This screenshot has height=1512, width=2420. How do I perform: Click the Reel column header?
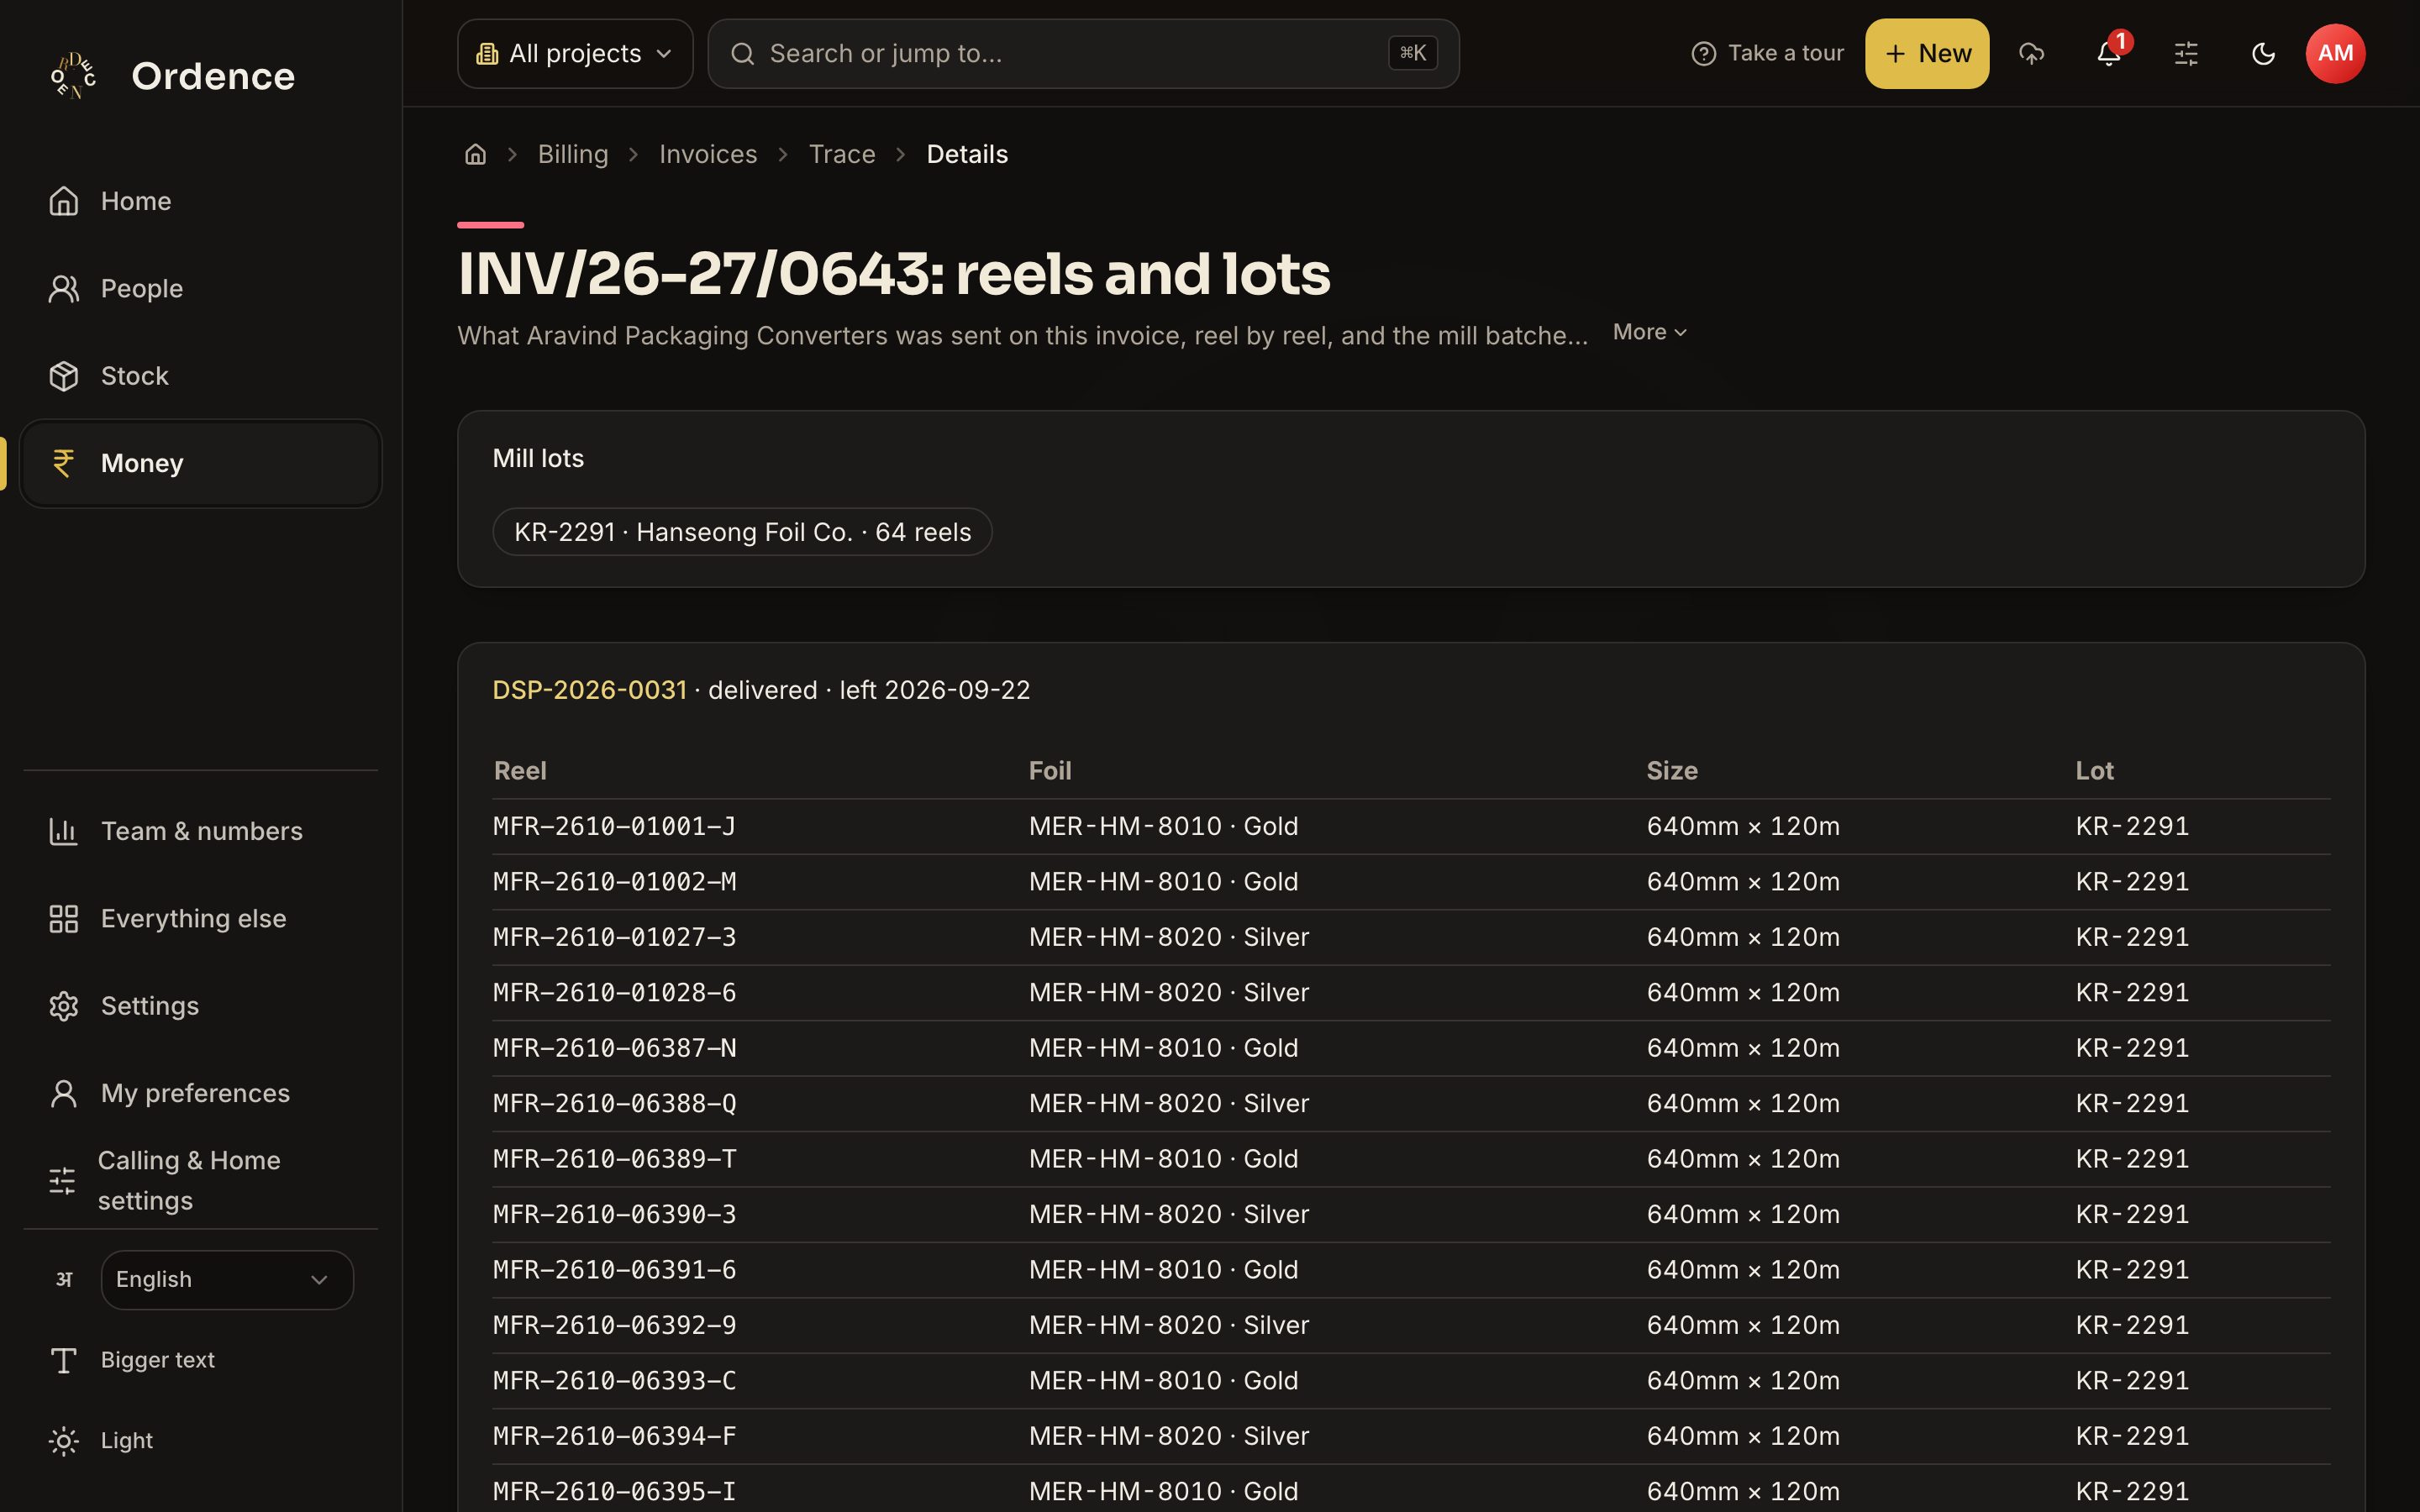pyautogui.click(x=520, y=771)
